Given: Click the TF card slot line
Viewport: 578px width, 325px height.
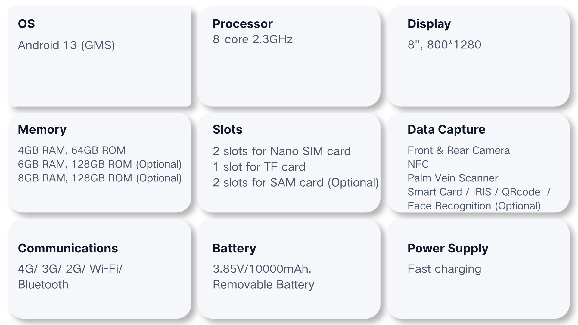Looking at the screenshot, I should [x=259, y=167].
